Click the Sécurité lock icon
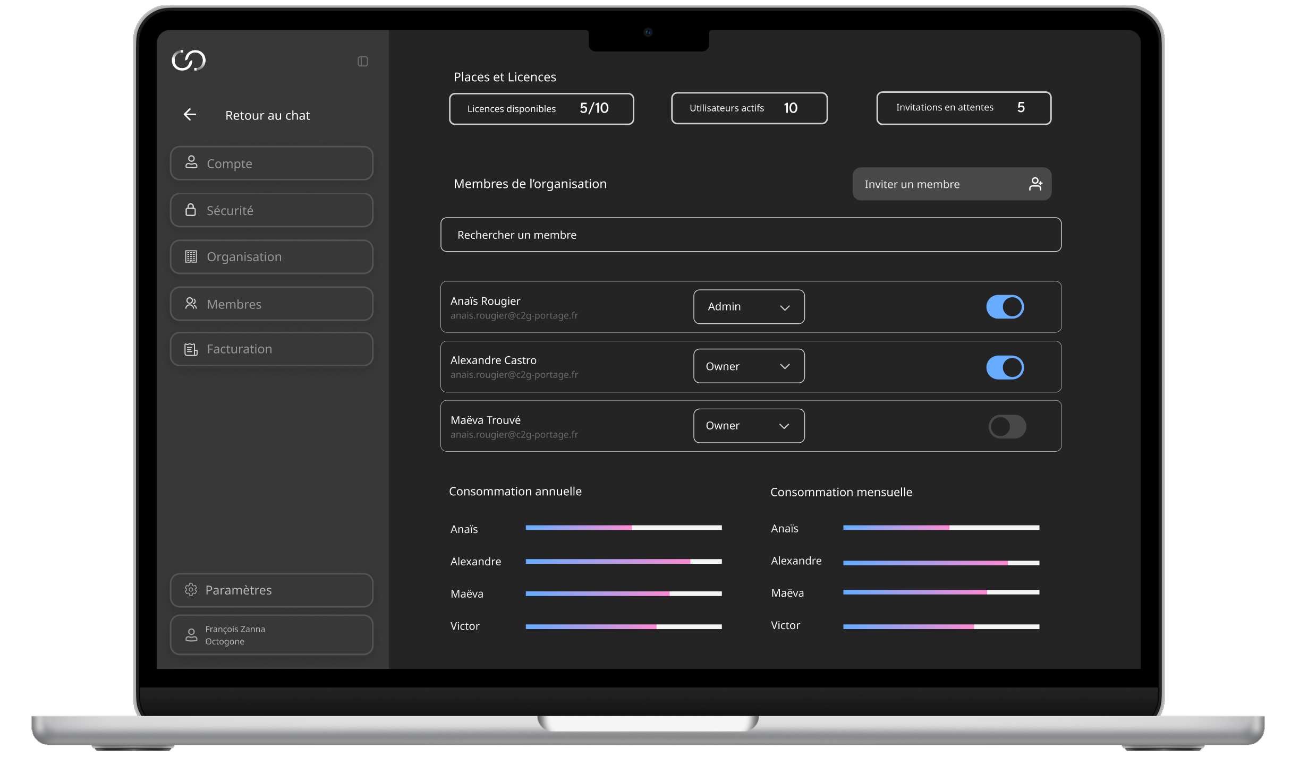This screenshot has width=1308, height=757. click(191, 210)
